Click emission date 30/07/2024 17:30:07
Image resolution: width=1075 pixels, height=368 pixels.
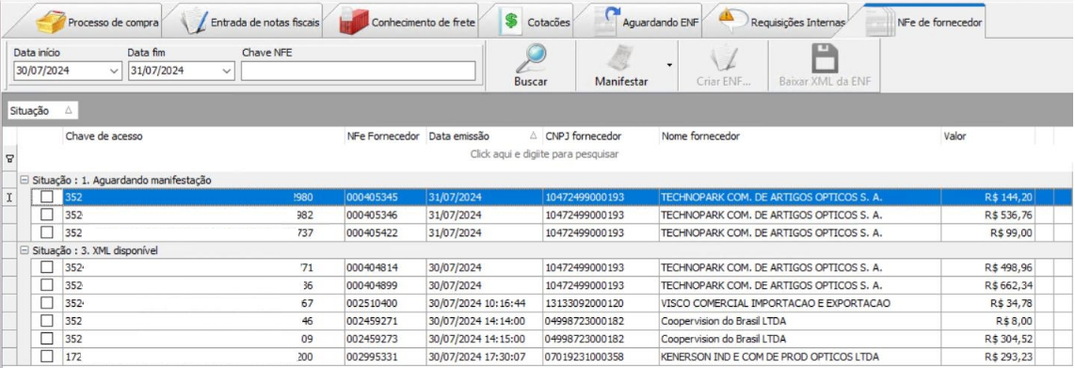coord(477,357)
